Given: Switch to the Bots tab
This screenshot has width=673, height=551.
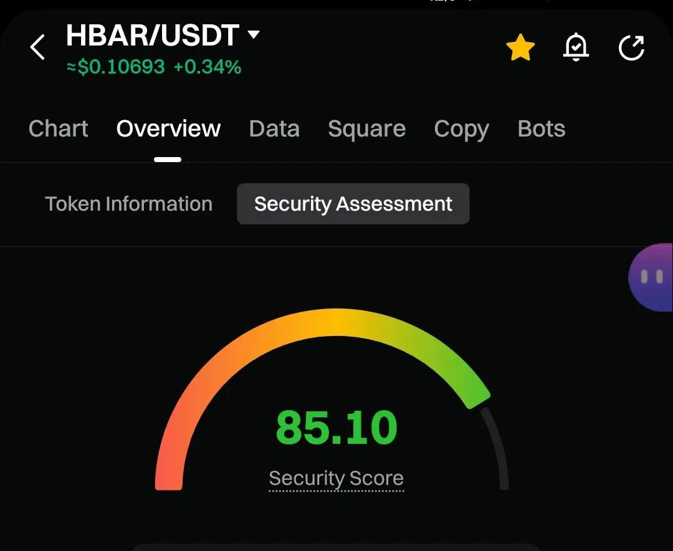Looking at the screenshot, I should click(x=542, y=128).
